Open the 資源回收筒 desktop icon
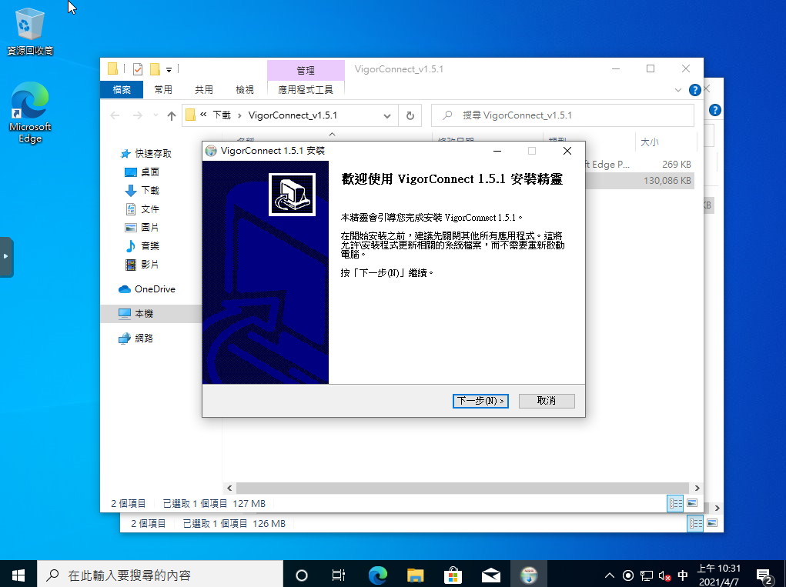786x587 pixels. coord(30,31)
